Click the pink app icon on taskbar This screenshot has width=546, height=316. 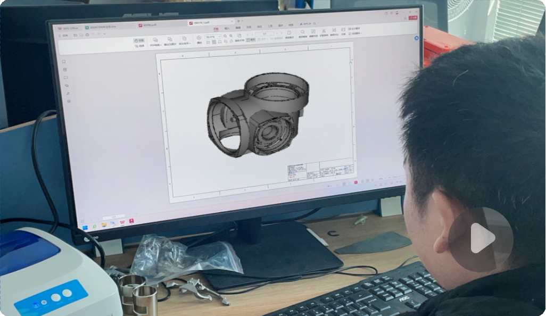[131, 221]
